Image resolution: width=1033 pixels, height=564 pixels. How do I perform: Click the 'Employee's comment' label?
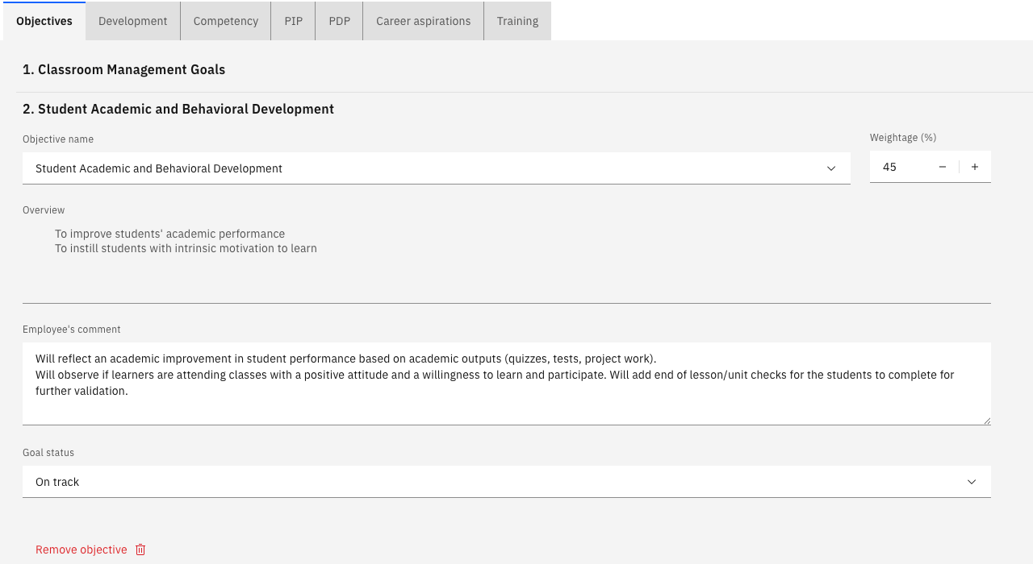(72, 330)
